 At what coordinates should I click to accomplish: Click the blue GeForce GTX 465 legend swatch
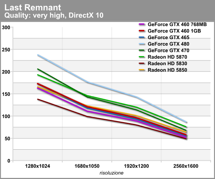pyautogui.click(x=142, y=37)
